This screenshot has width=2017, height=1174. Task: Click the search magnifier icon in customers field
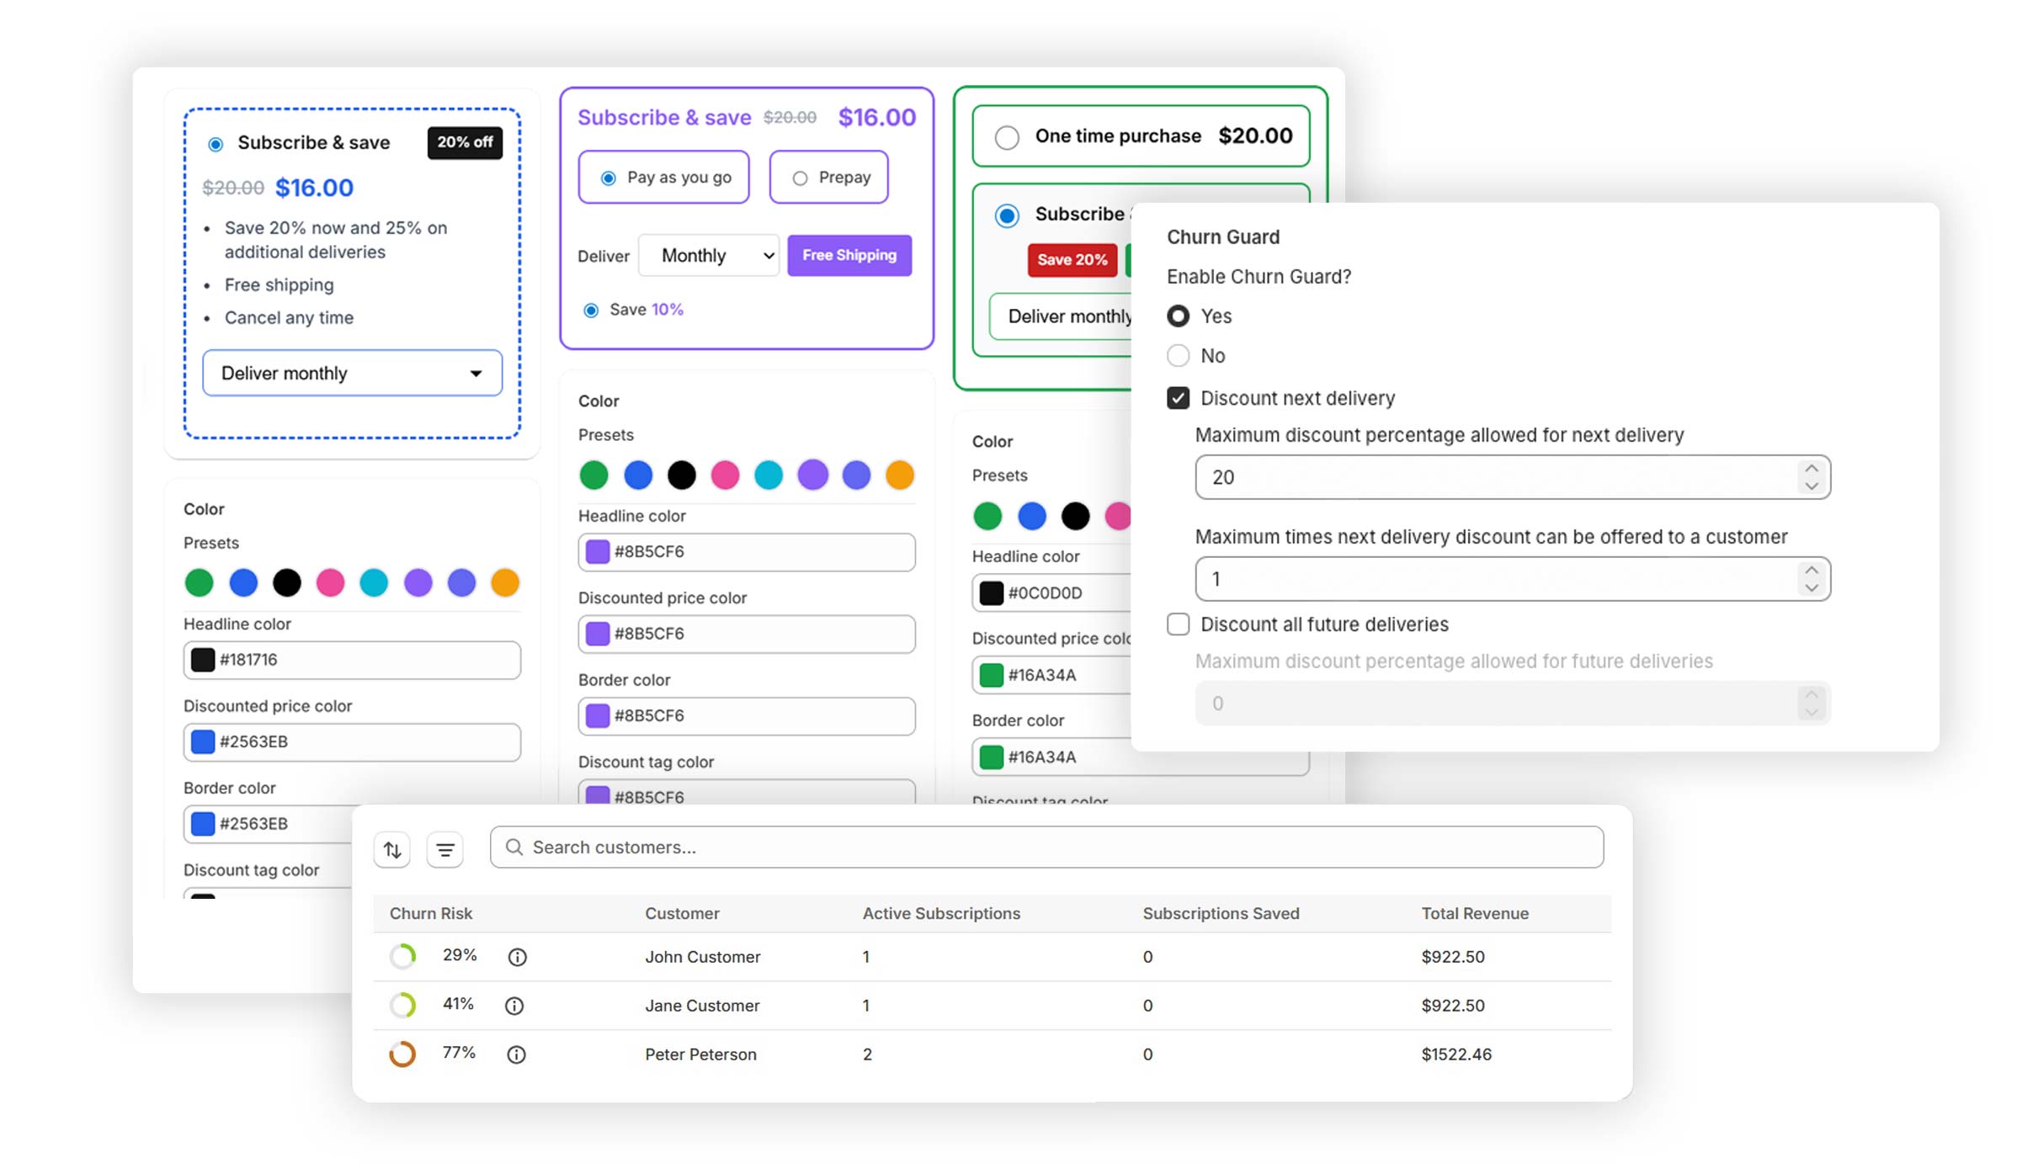(x=514, y=847)
